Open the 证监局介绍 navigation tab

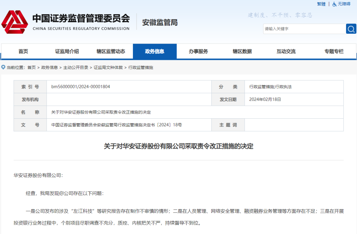67,52
